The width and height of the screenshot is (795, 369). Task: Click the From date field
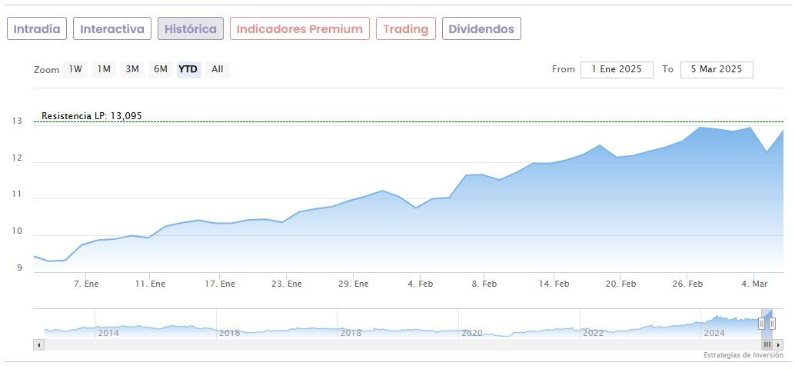pos(617,69)
